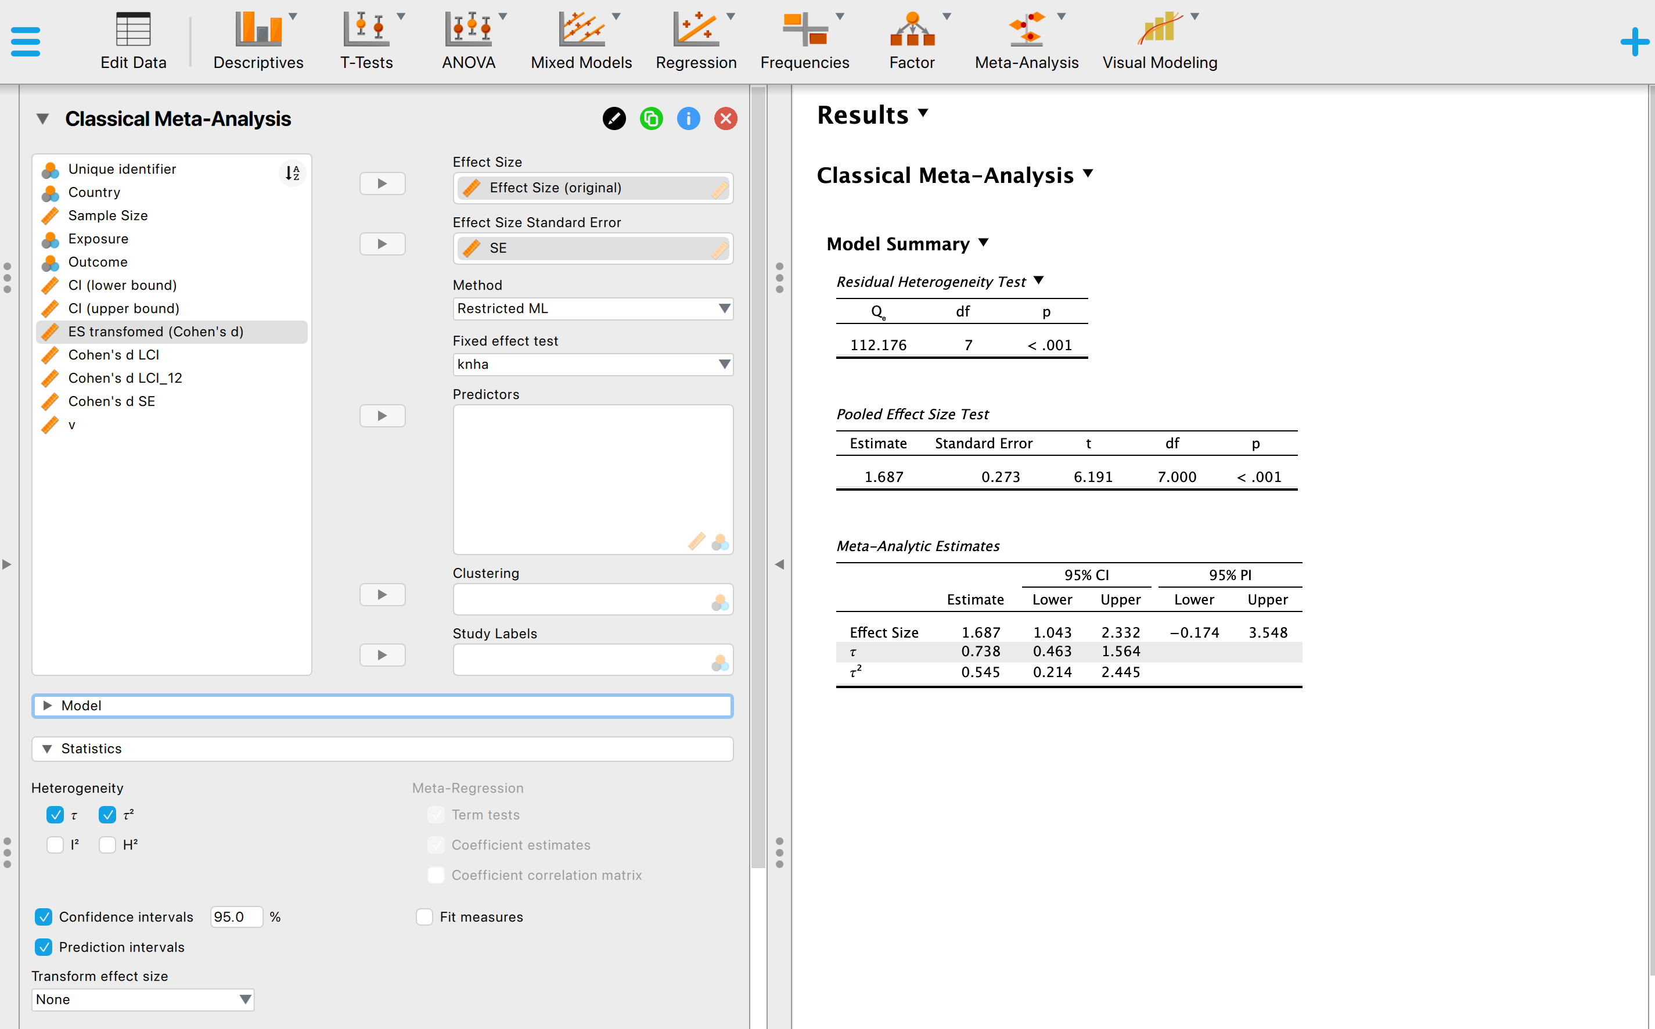Screen dimensions: 1655x1029
Task: Click the Effect Size (original) assigned field
Action: [x=593, y=188]
